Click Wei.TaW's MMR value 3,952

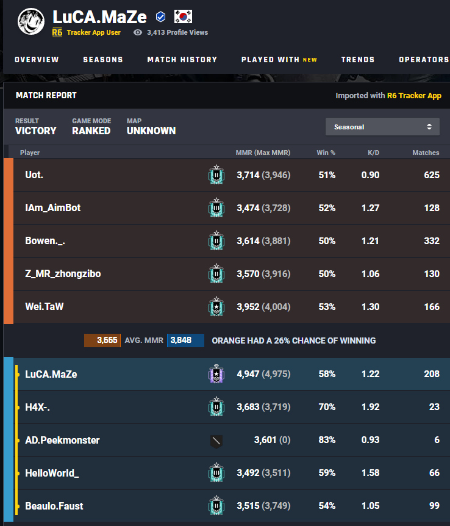pyautogui.click(x=248, y=306)
